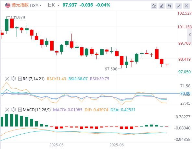Click price axis label 101.158
This screenshot has height=149, width=192.
pos(185,27)
